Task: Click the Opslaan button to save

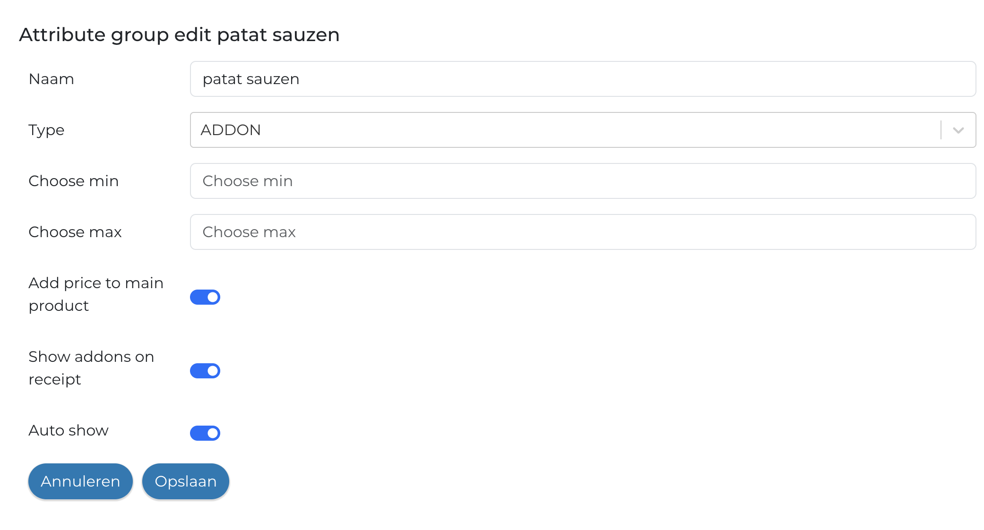Action: pos(185,481)
